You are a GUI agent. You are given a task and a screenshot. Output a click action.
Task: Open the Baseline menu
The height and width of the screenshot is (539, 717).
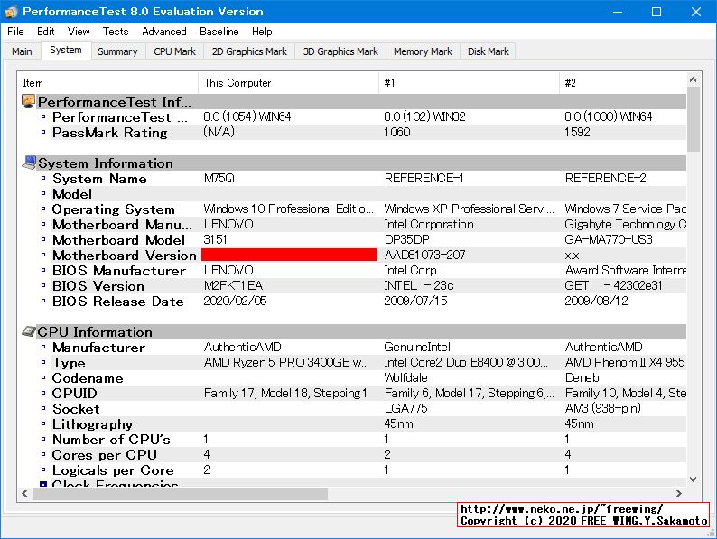219,32
